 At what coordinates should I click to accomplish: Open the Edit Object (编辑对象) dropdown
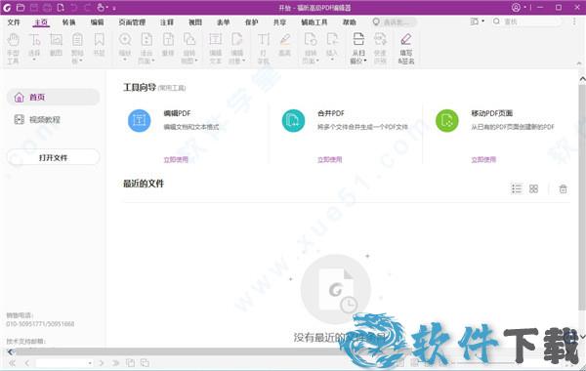point(237,49)
